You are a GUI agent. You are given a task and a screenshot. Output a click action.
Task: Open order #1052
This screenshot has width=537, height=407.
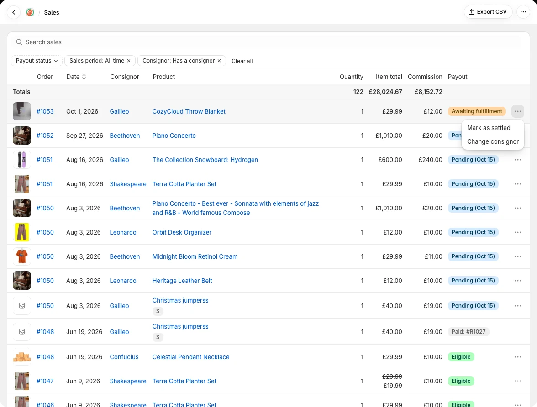tap(45, 136)
